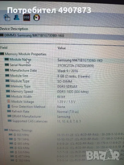This screenshot has width=124, height=165.
Task: Click the DIMM3 device row chip icon
Action: click(2, 35)
